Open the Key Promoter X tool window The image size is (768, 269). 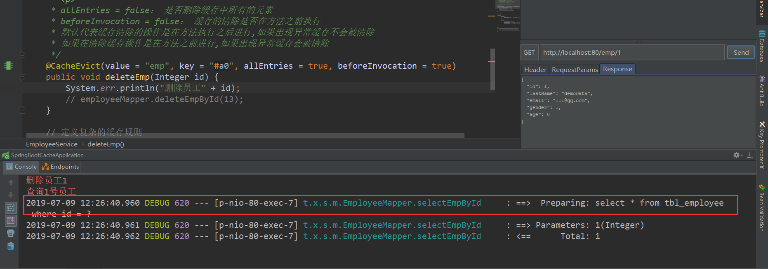pos(762,145)
